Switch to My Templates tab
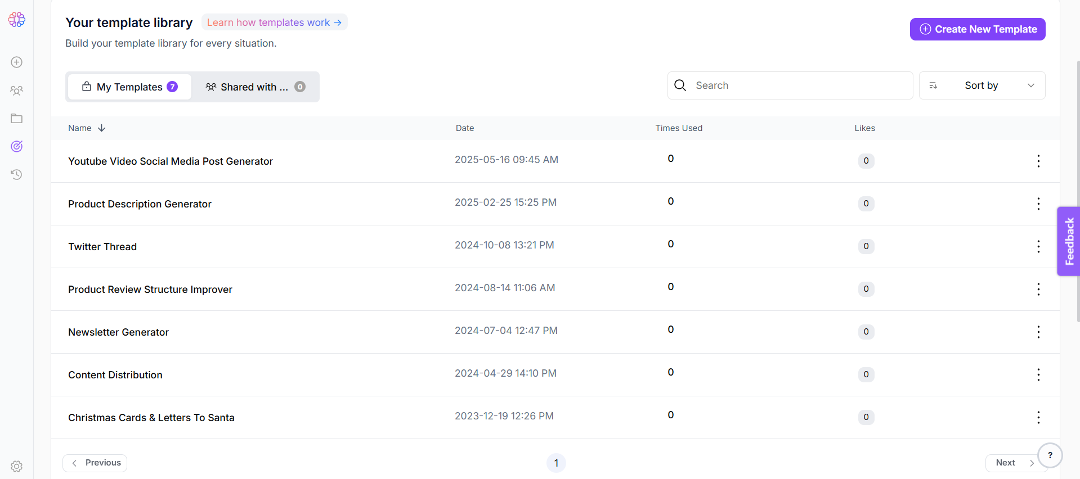The height and width of the screenshot is (479, 1080). 130,87
